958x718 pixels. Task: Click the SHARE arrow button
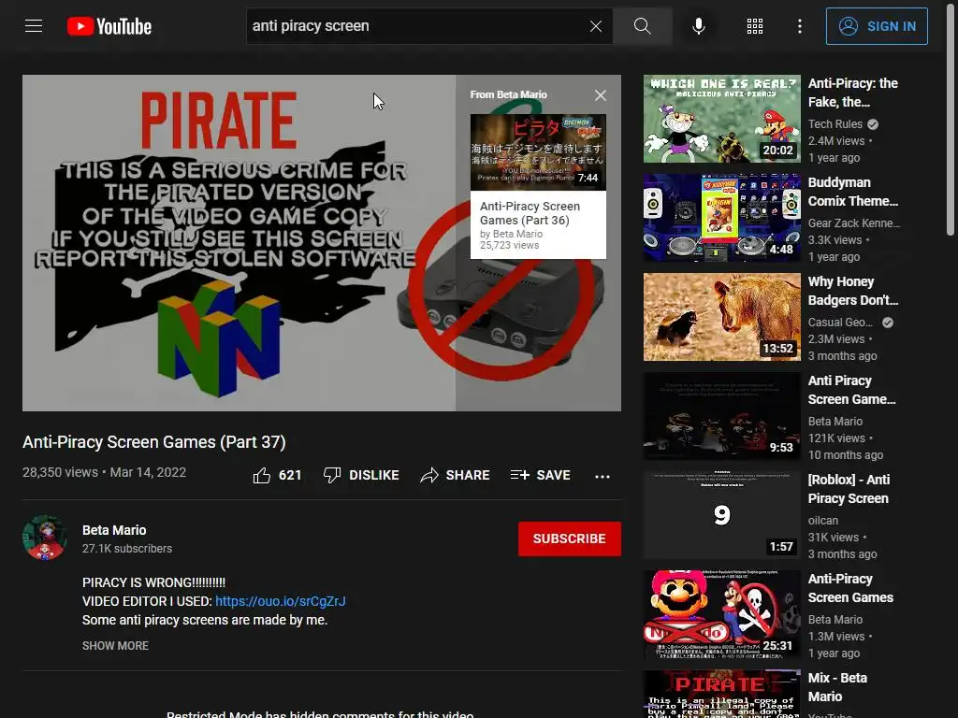pyautogui.click(x=456, y=475)
